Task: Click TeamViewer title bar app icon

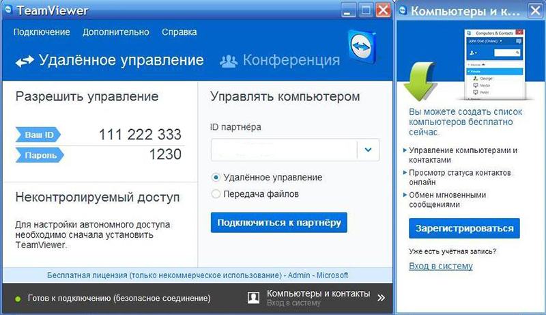Action: point(8,10)
